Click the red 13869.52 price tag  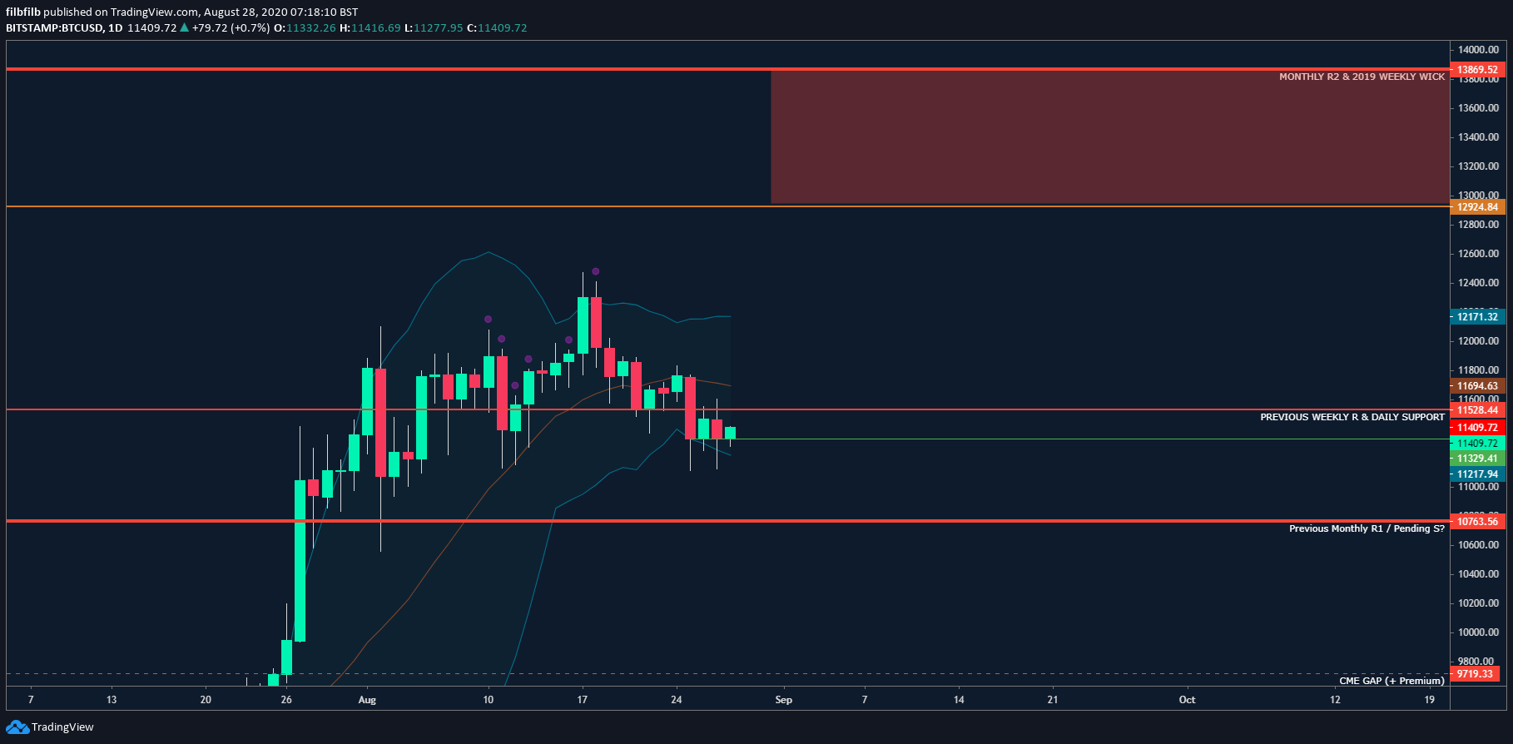(1477, 70)
